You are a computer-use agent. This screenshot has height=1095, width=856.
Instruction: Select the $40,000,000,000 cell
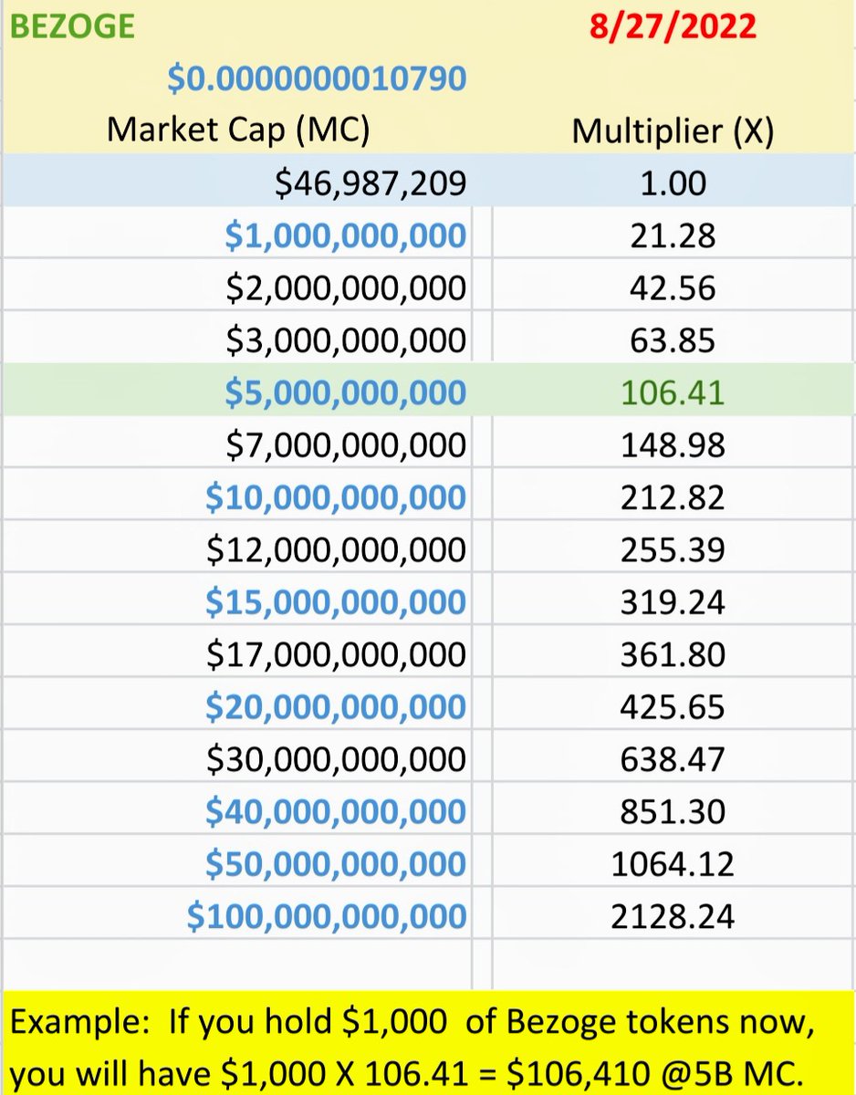tap(336, 811)
